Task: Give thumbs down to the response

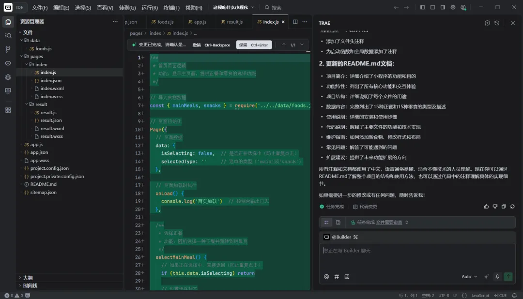Action: [x=495, y=207]
